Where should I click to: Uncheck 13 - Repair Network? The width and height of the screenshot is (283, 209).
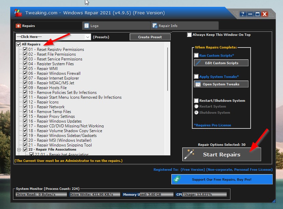(x=25, y=107)
